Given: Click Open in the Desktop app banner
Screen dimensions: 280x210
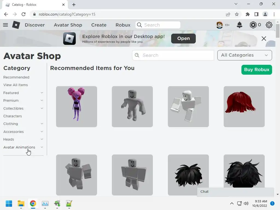Looking at the screenshot, I should (183, 38).
